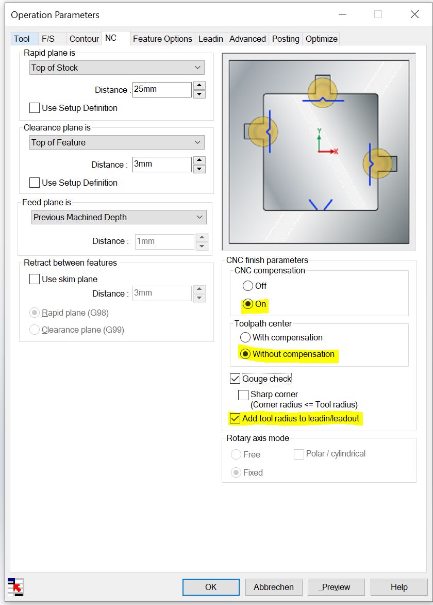
Task: Increase the Clearance plane distance value
Action: pyautogui.click(x=199, y=160)
